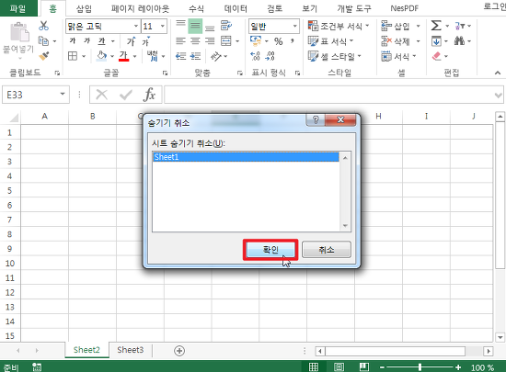
Task: Decrease indent icon
Action: pos(180,56)
